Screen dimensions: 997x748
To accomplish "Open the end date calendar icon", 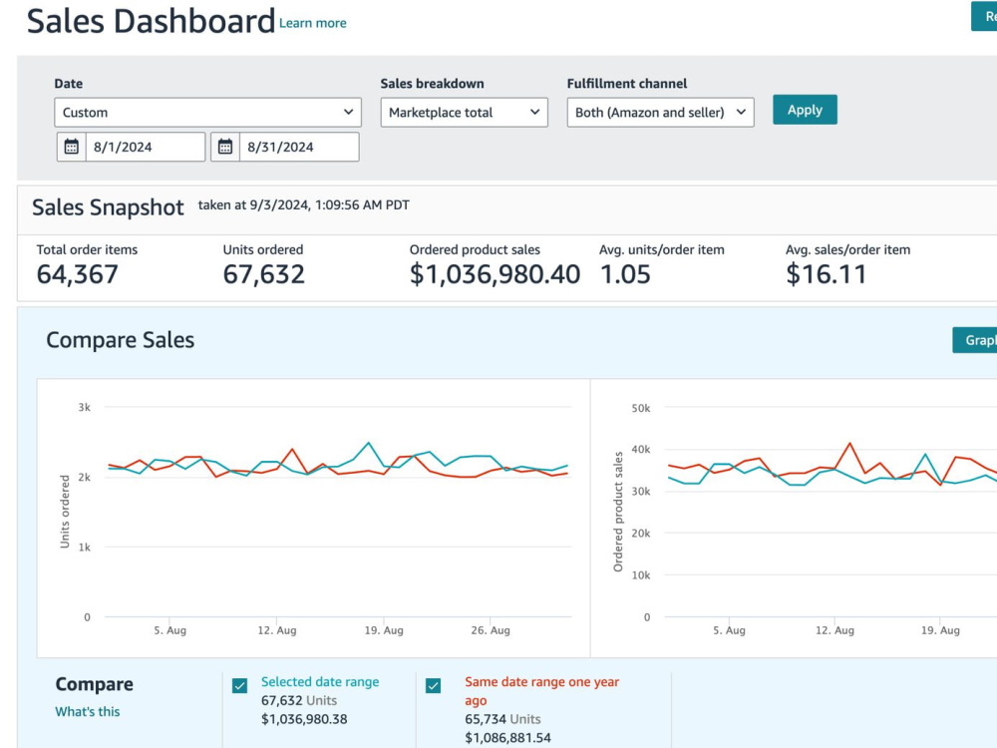I will [x=225, y=147].
